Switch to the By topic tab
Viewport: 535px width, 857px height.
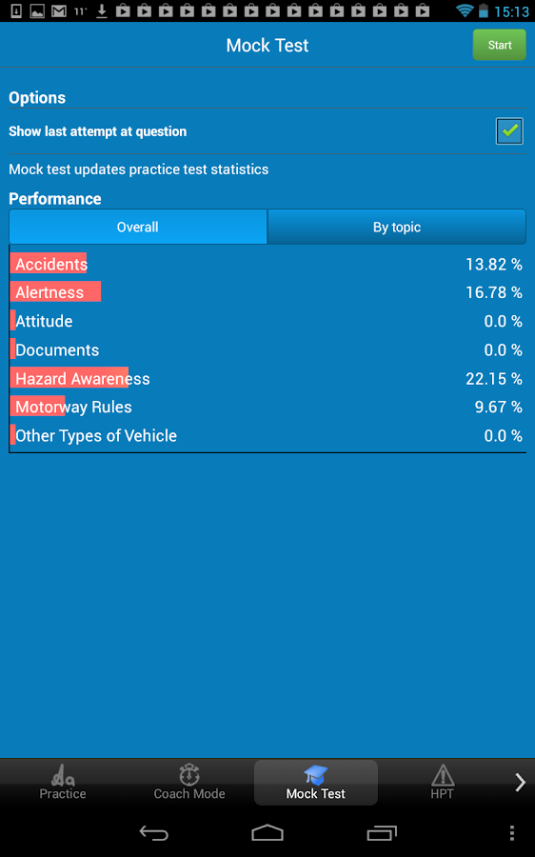(397, 227)
